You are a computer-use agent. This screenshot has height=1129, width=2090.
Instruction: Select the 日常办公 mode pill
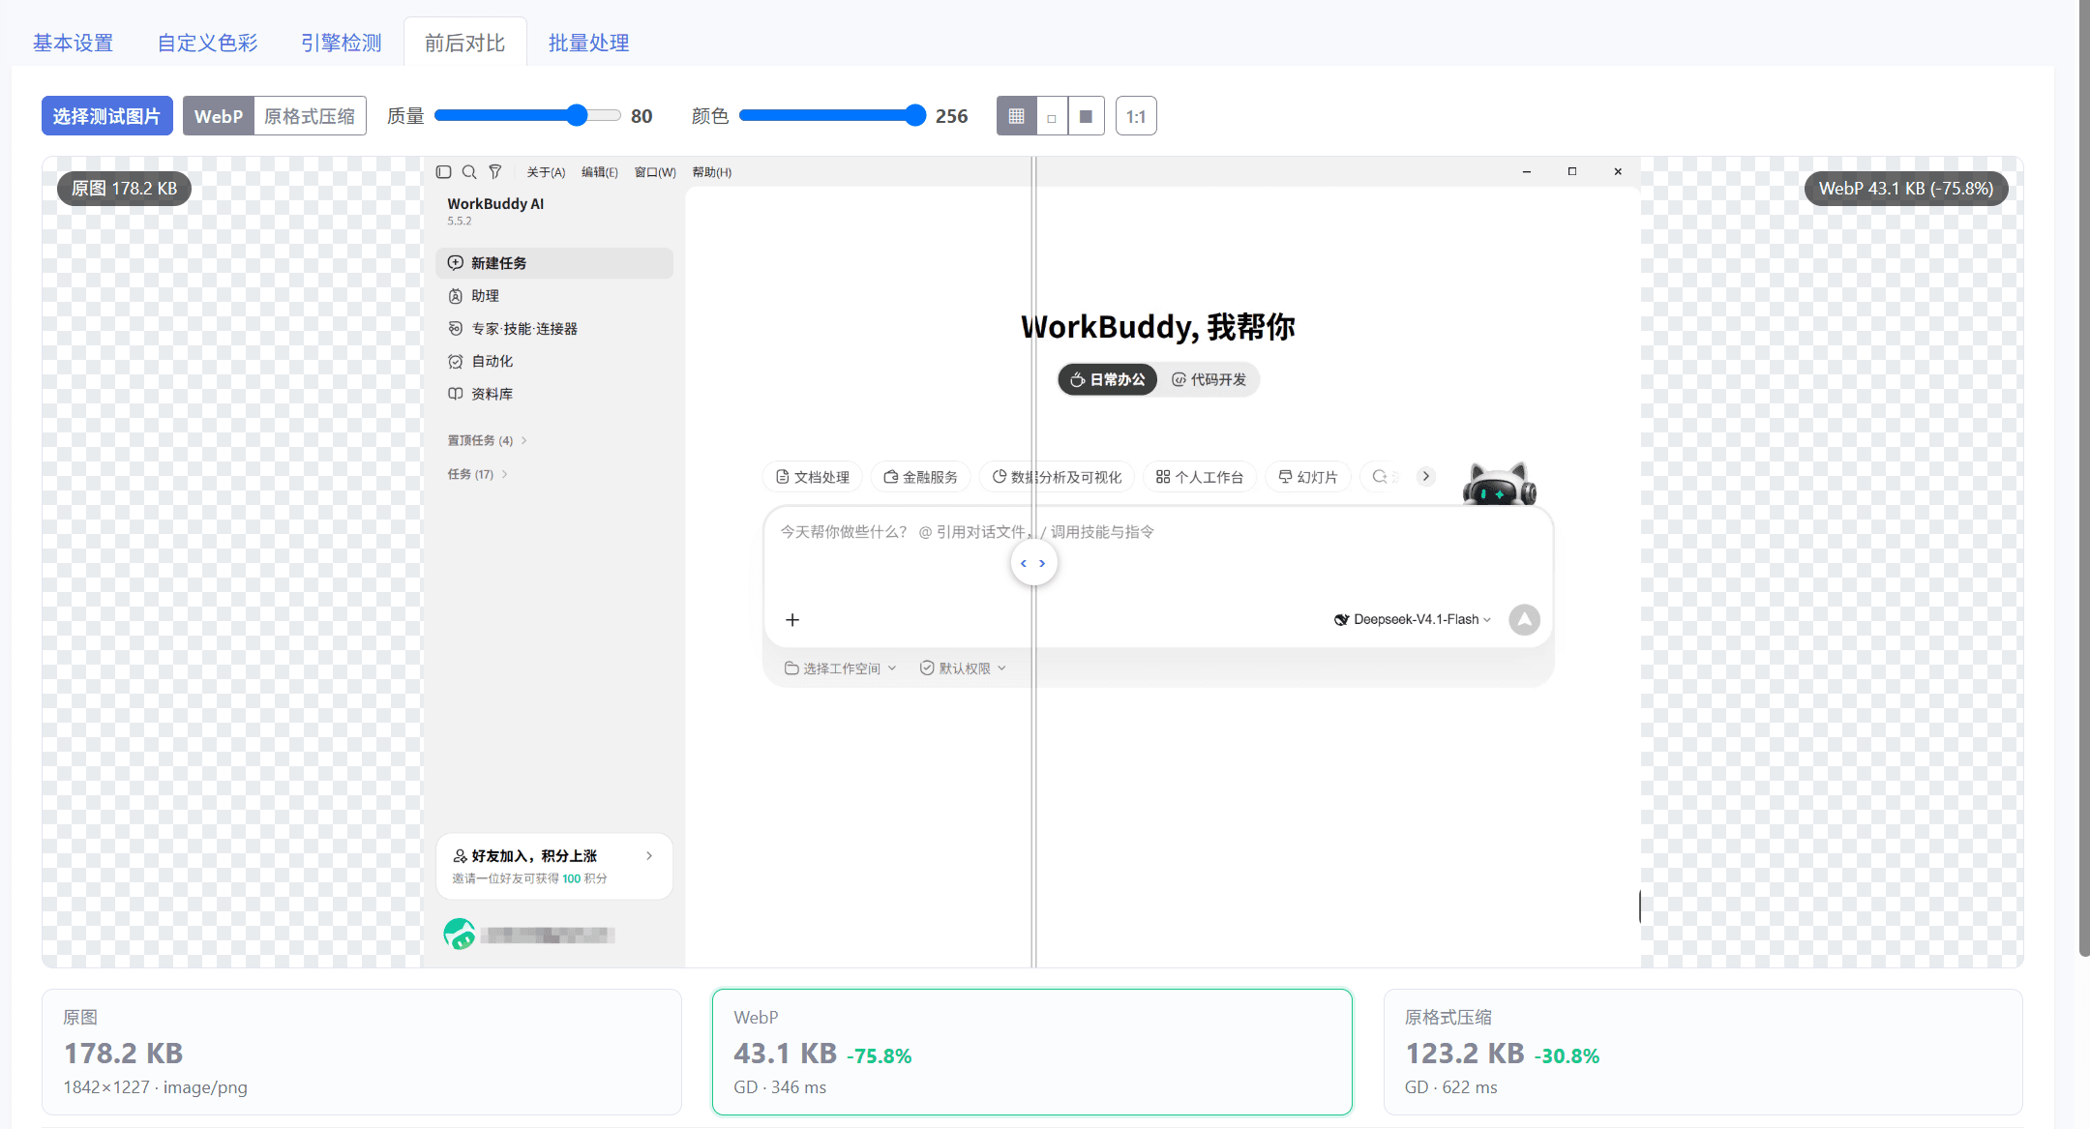pyautogui.click(x=1108, y=379)
